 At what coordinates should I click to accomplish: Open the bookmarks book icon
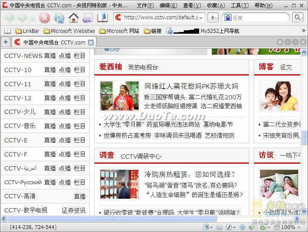[x=103, y=18]
